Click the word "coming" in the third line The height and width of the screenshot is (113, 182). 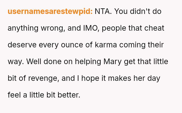131,45
